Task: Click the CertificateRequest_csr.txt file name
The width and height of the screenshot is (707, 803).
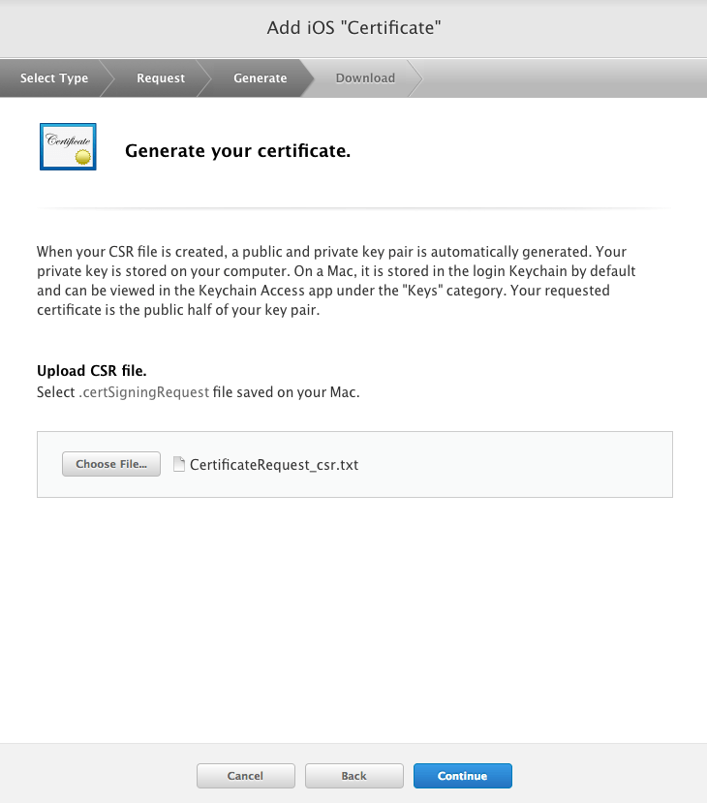Action: coord(274,465)
